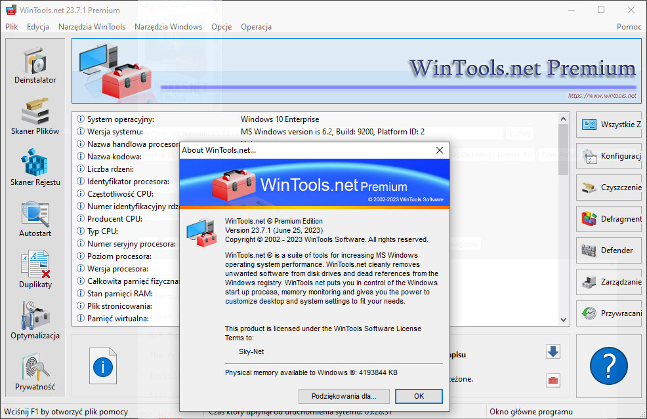Image resolution: width=647 pixels, height=419 pixels.
Task: Open the Deinstalator tool
Action: (35, 66)
